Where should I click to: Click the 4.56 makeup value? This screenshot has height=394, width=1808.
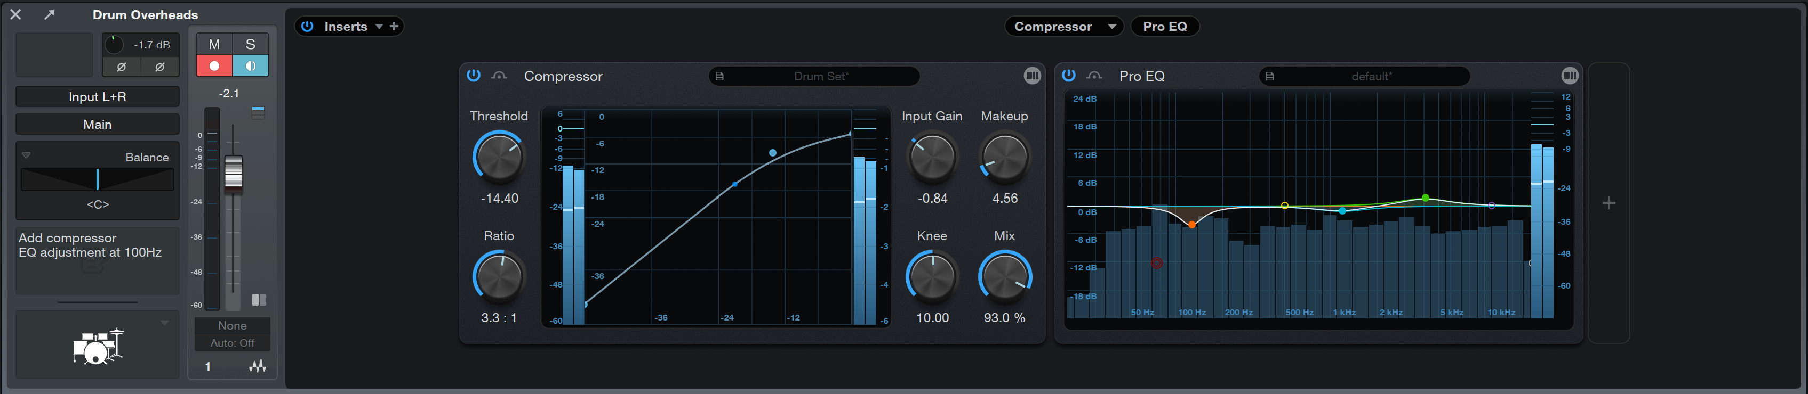(1004, 199)
